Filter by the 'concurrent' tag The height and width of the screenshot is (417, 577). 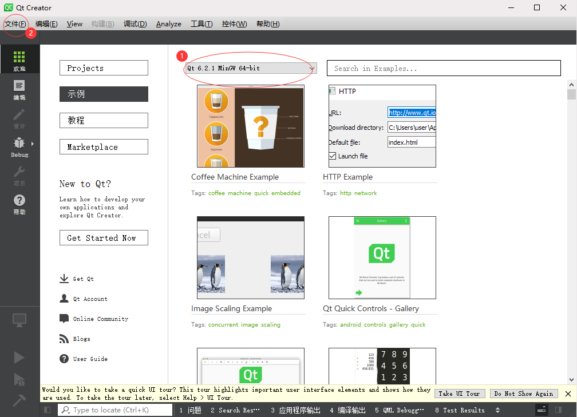point(223,325)
